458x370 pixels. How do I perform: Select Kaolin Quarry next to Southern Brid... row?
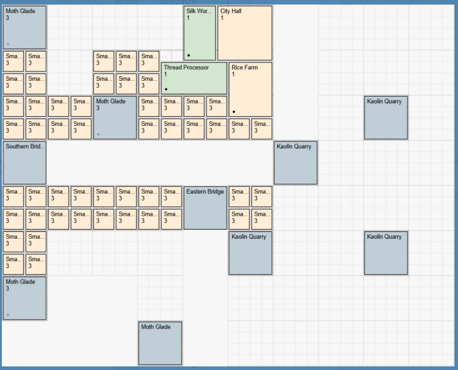click(x=296, y=163)
